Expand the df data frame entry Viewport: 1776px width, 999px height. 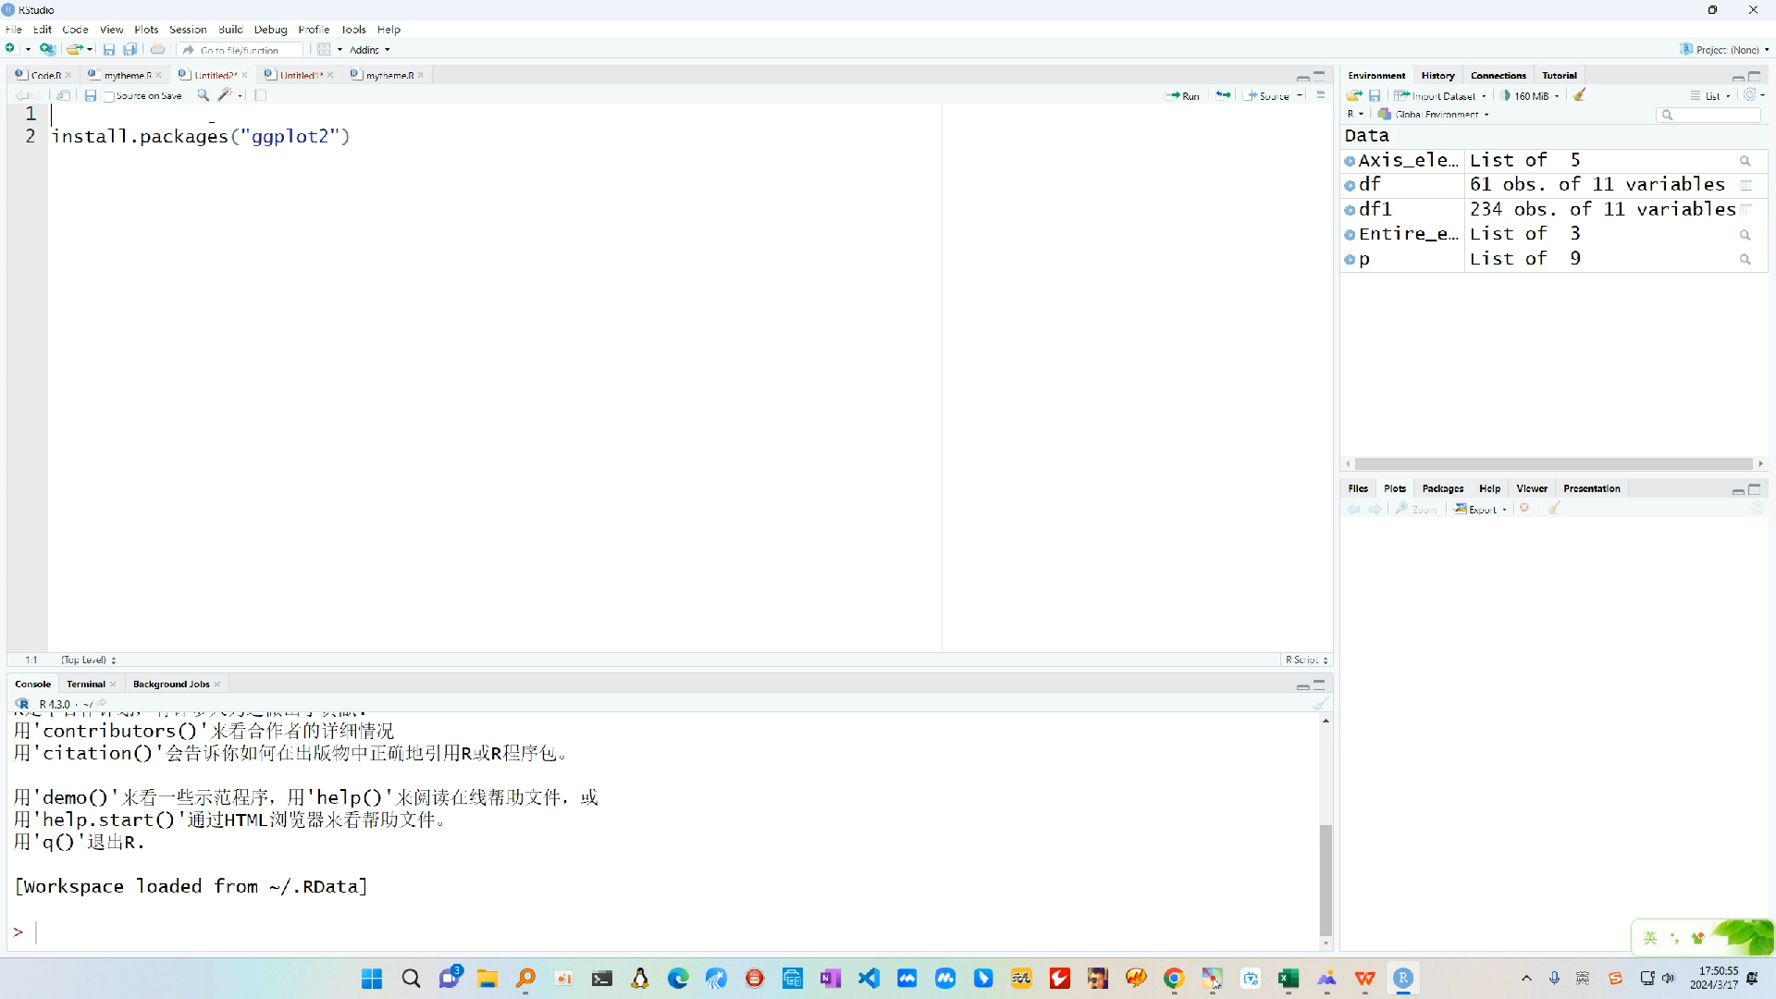pos(1350,185)
